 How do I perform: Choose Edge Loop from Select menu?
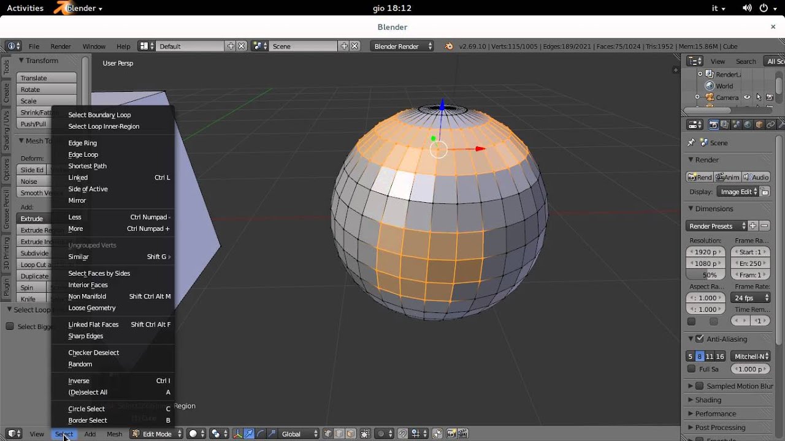[83, 154]
